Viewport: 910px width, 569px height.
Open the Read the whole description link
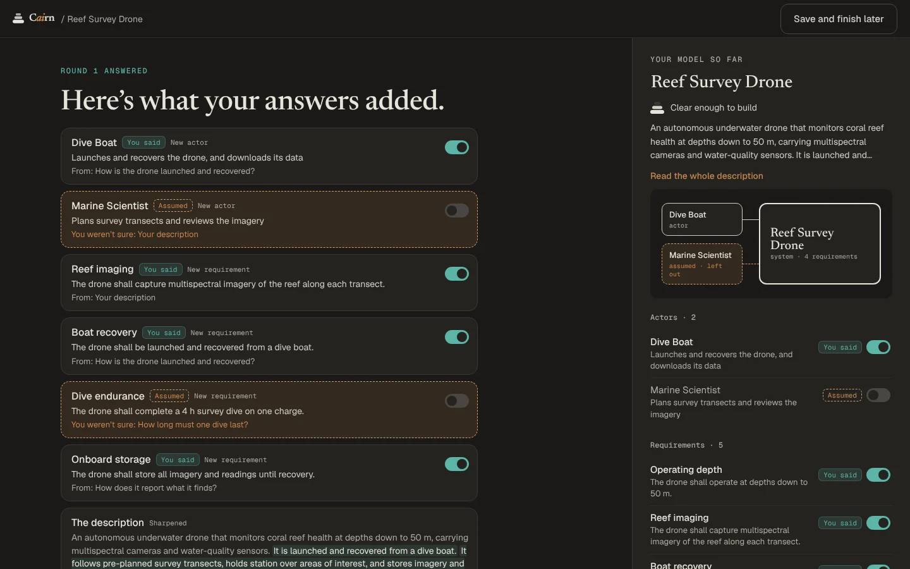click(x=707, y=176)
